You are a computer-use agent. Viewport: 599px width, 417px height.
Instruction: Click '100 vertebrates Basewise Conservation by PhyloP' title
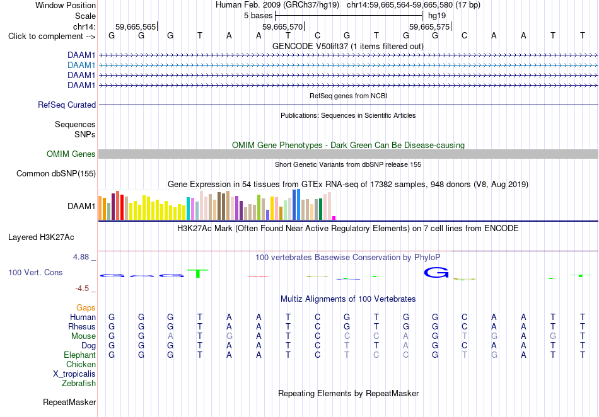pos(348,258)
